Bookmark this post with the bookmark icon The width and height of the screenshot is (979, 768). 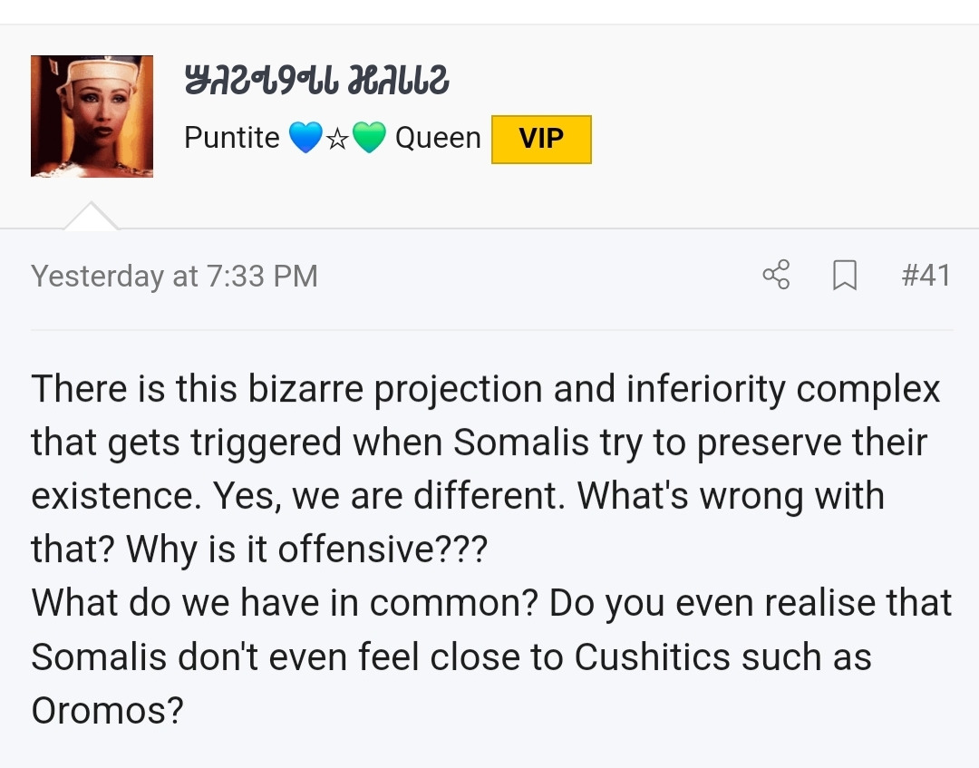pyautogui.click(x=845, y=276)
